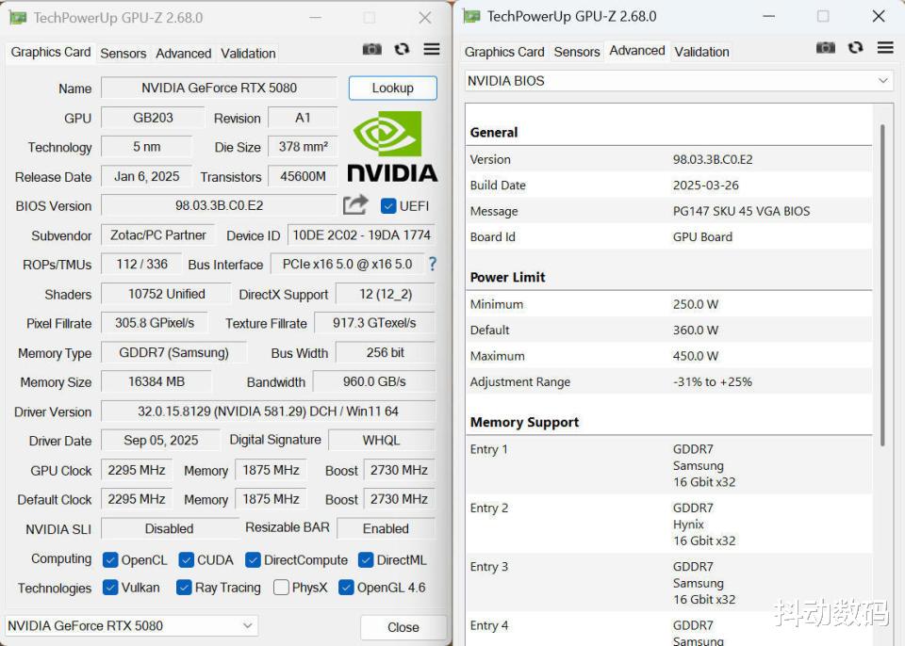Click the BIOS Version field 98.03.3B.C0.E2

coord(219,205)
